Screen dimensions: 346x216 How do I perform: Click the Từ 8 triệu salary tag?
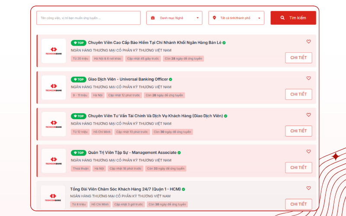pos(79,204)
